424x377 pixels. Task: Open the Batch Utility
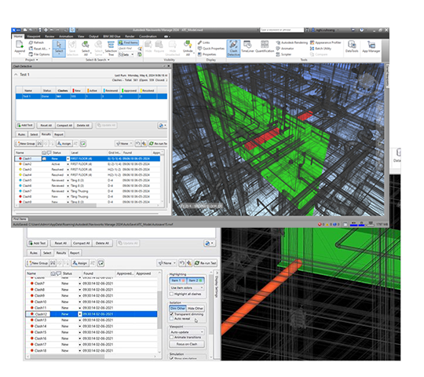[320, 49]
